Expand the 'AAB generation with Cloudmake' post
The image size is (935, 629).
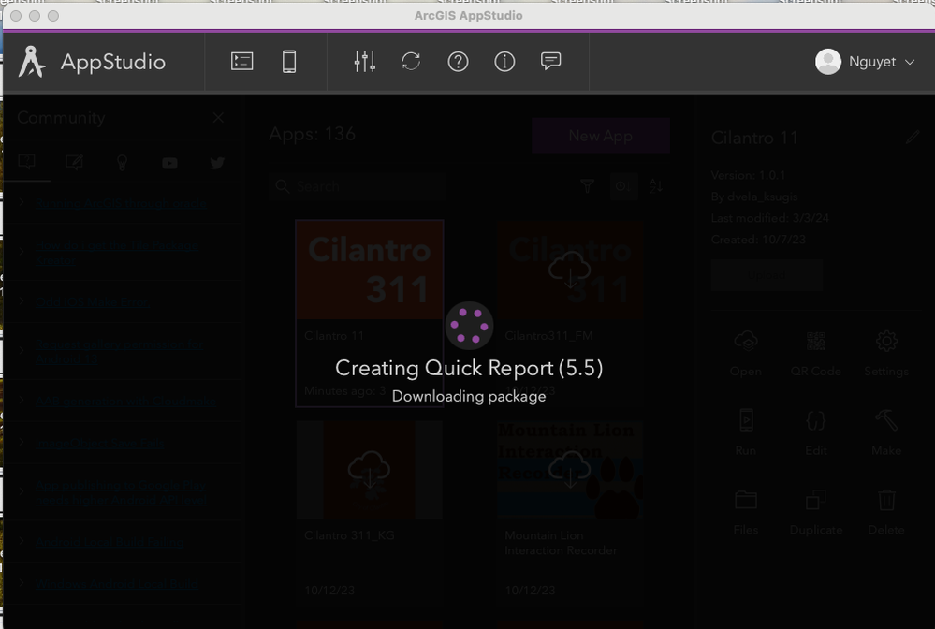(22, 401)
